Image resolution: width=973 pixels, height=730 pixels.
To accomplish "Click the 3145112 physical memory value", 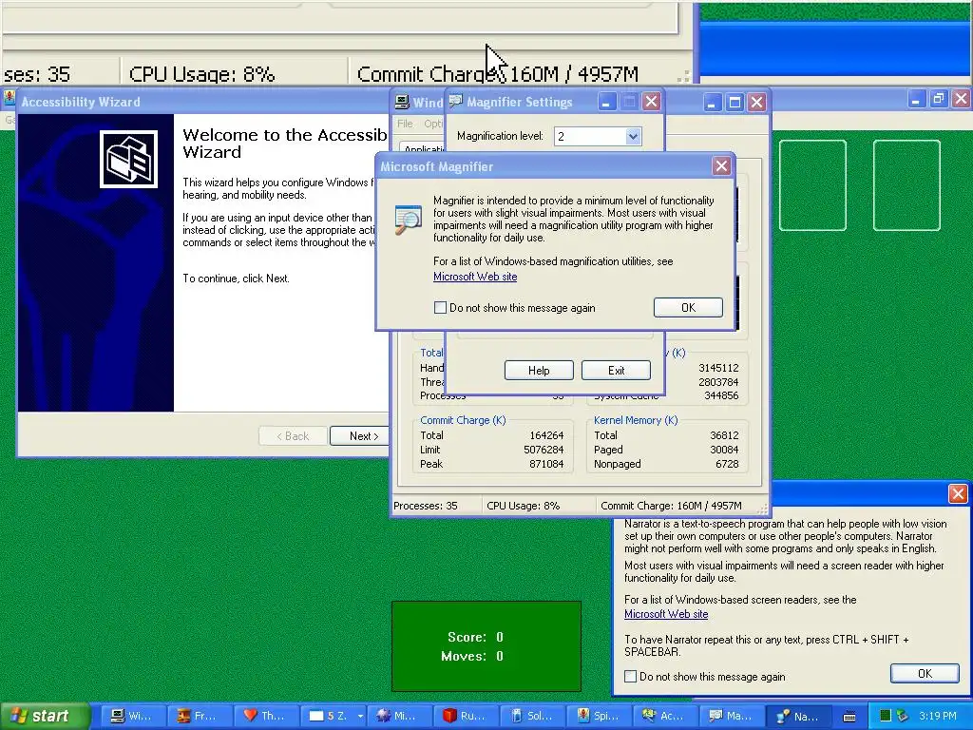I will (718, 368).
